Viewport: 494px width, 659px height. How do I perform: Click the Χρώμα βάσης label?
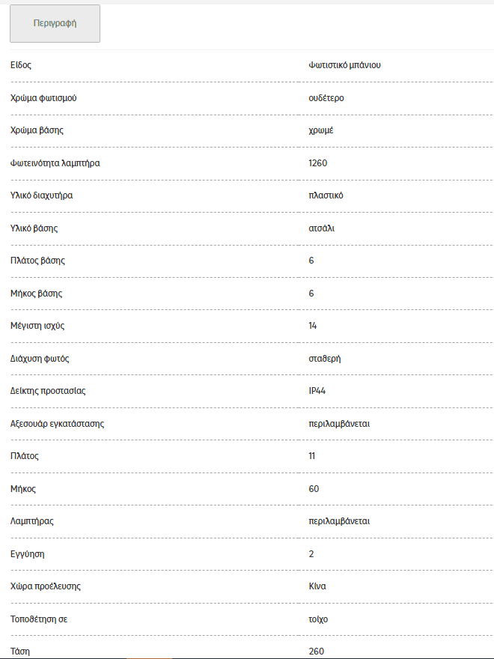pos(37,130)
